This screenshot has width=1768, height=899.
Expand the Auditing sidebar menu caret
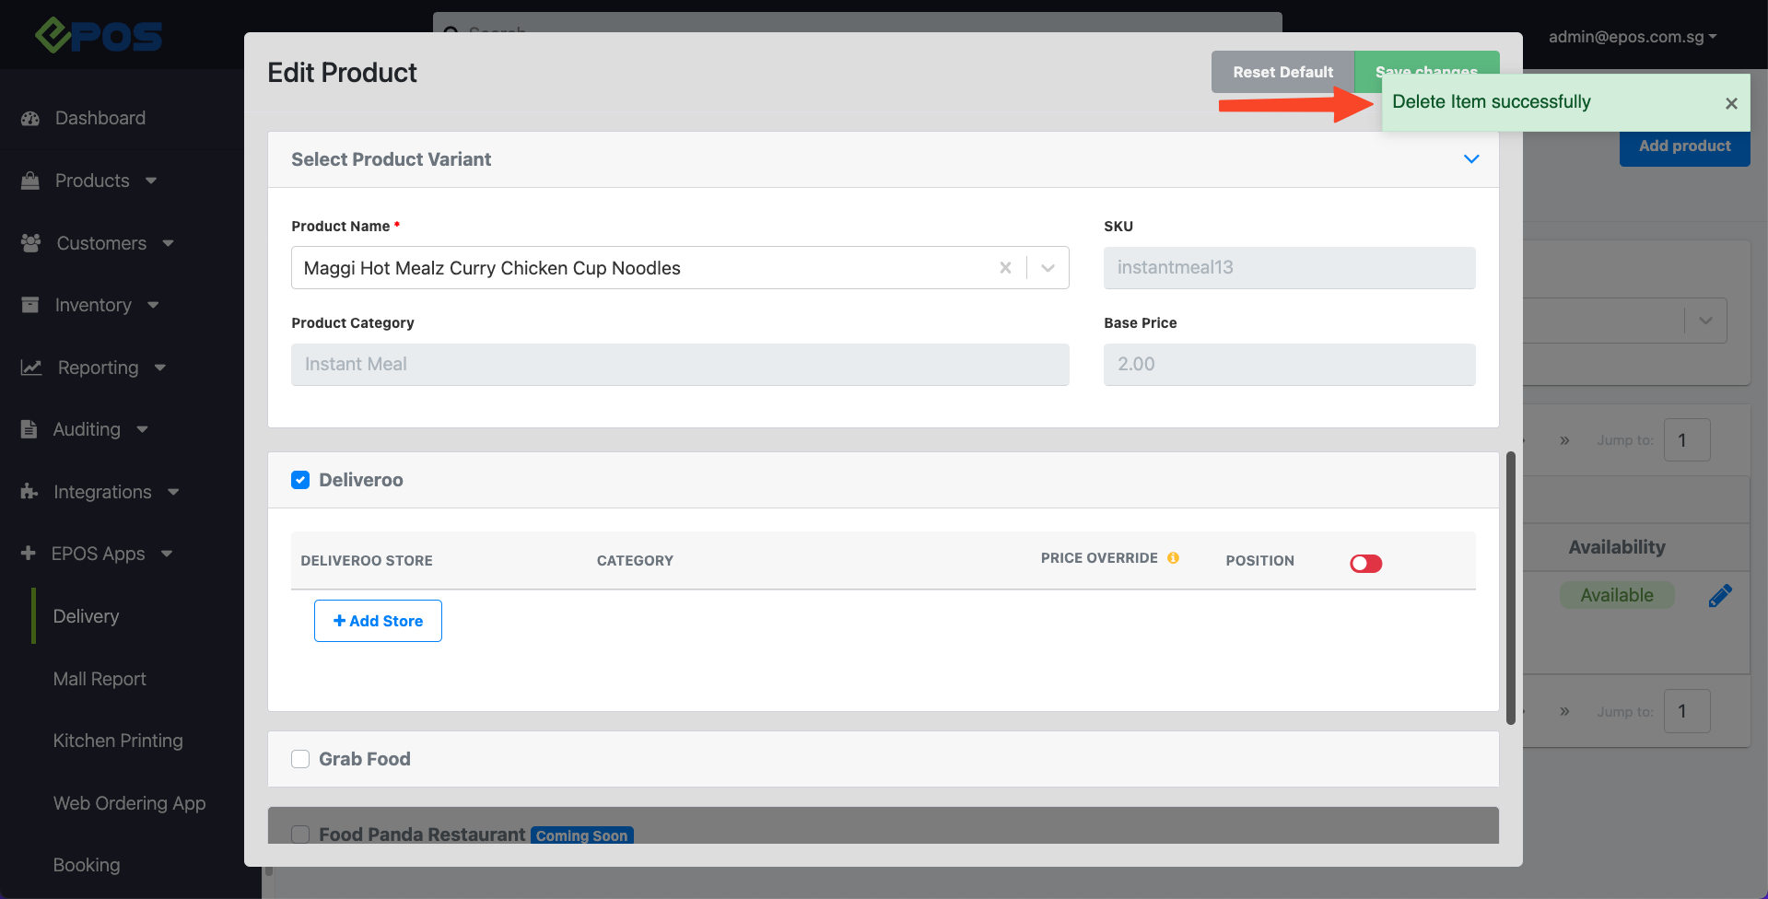(x=143, y=429)
